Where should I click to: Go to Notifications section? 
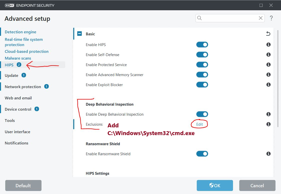[x=16, y=143]
